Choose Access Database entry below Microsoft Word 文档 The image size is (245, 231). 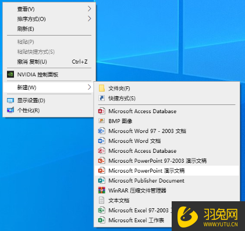tap(167, 150)
